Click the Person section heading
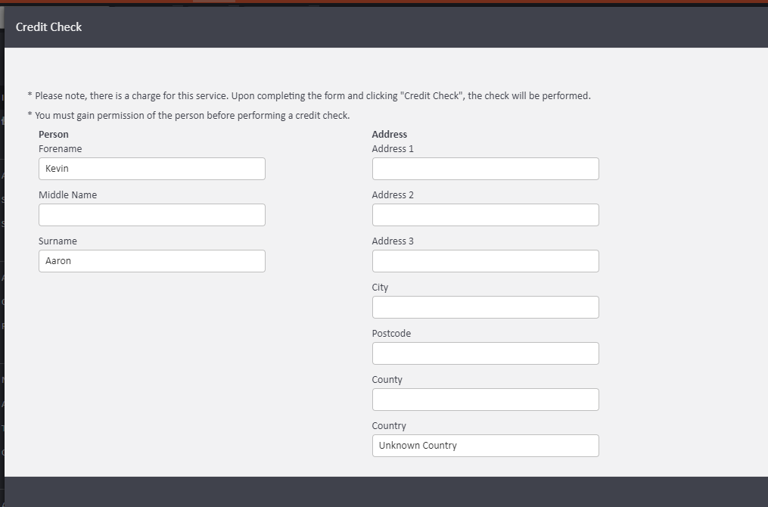 point(54,135)
